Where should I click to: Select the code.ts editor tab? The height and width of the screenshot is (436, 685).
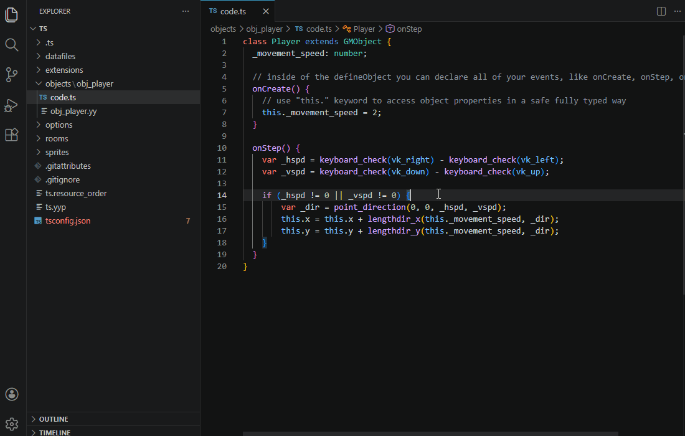[238, 11]
